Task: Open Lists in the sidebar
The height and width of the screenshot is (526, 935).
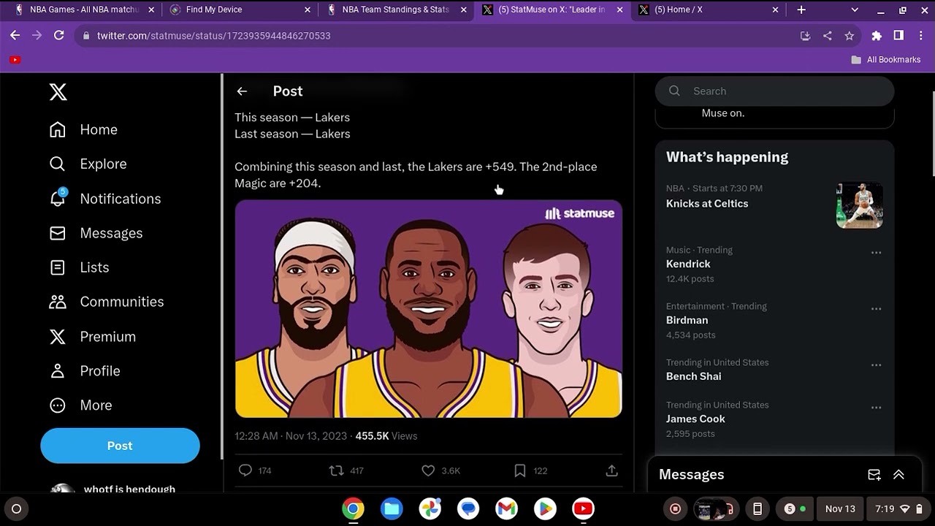Action: [x=79, y=267]
